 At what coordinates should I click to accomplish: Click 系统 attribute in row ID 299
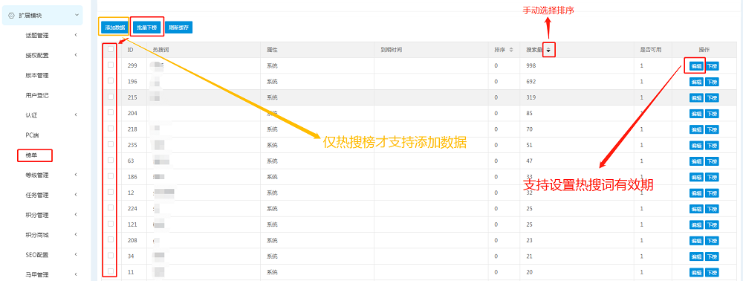coord(271,66)
